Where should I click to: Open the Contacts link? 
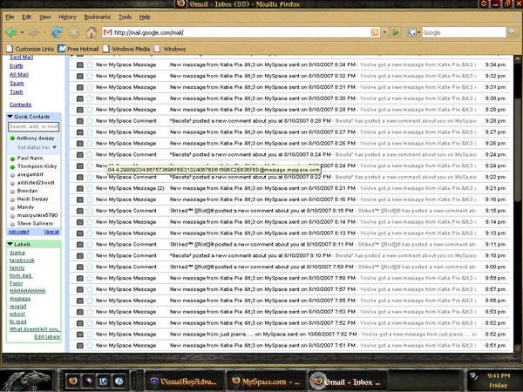tap(20, 105)
